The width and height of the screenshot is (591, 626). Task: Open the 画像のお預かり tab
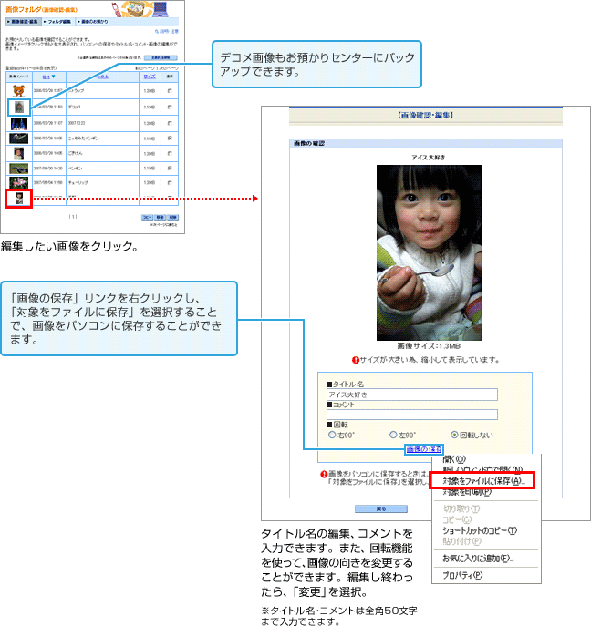coord(93,22)
